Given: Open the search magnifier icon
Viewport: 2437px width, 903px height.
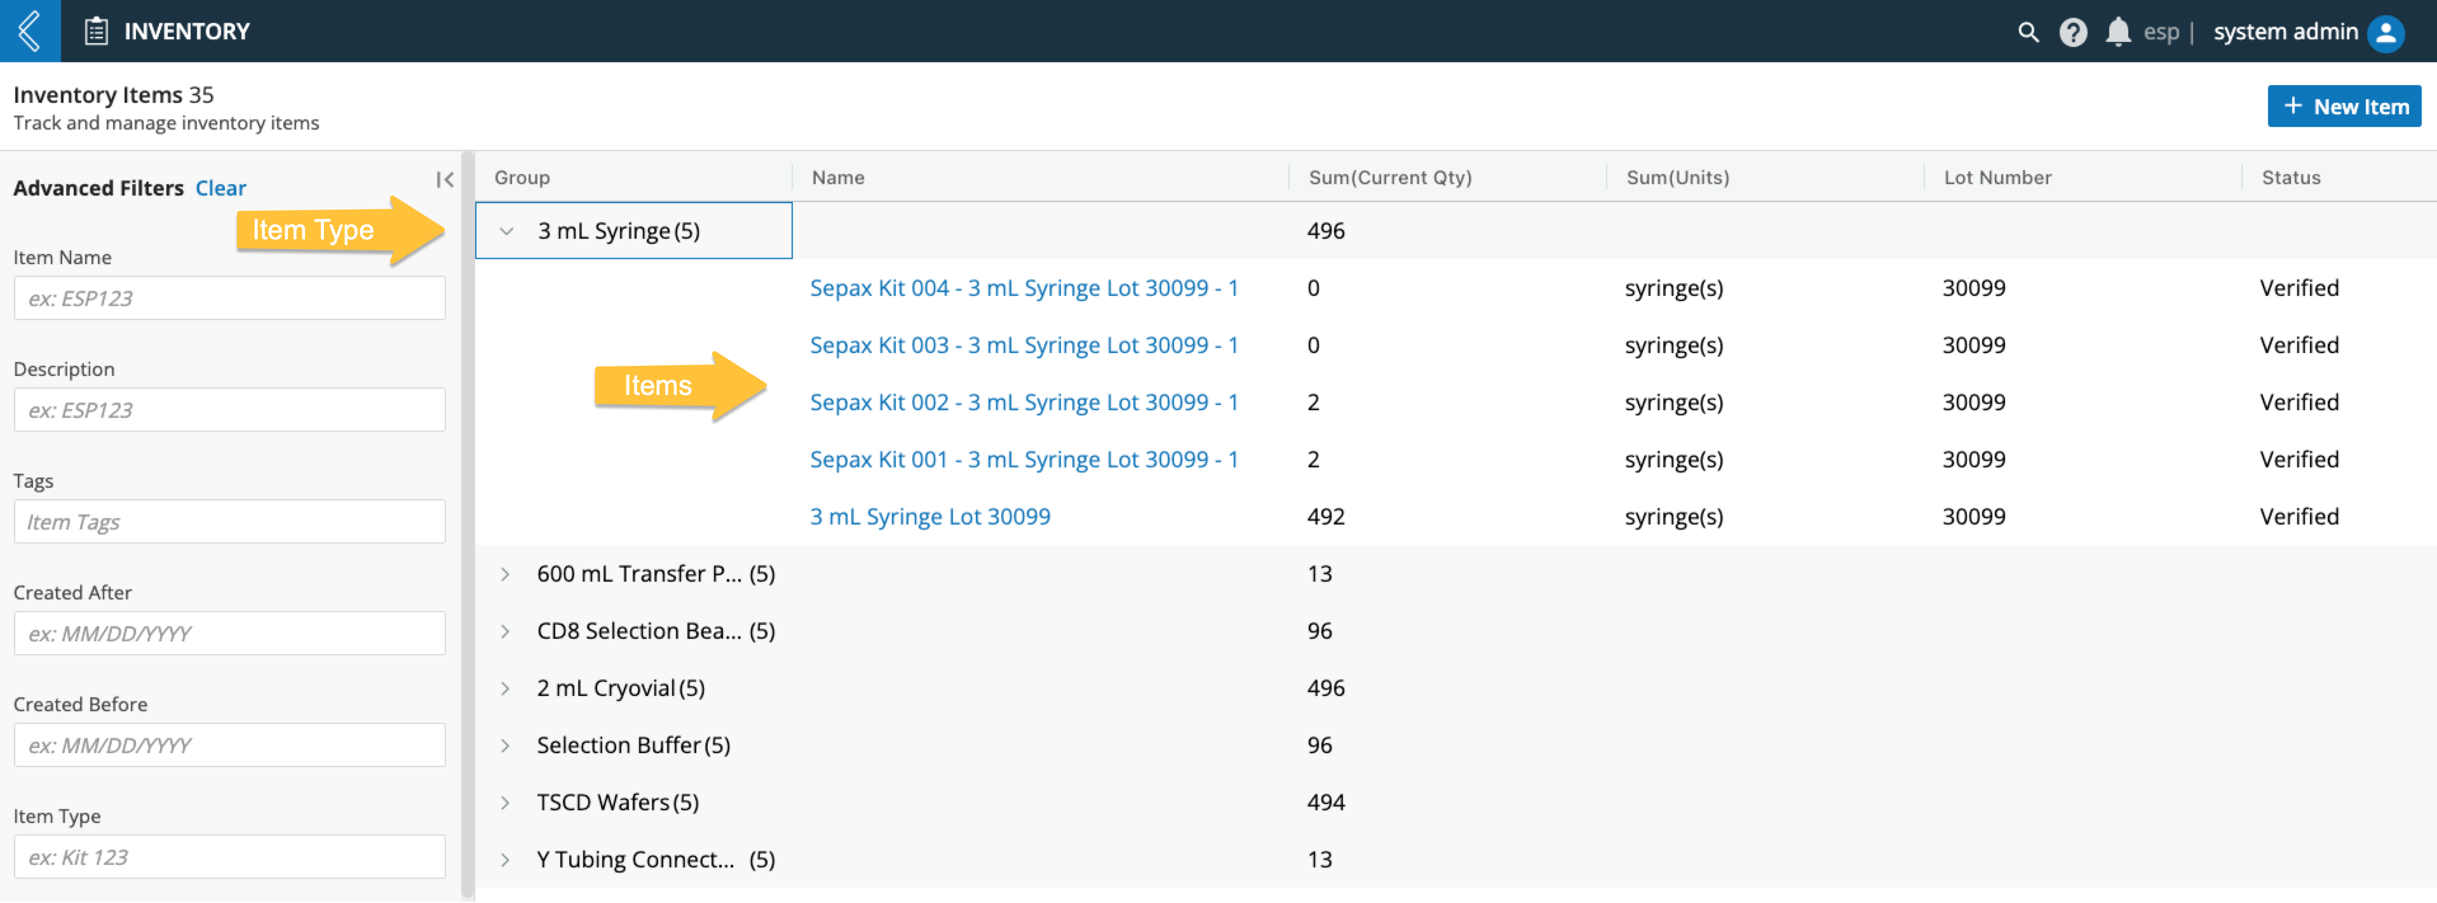Looking at the screenshot, I should click(x=2027, y=32).
